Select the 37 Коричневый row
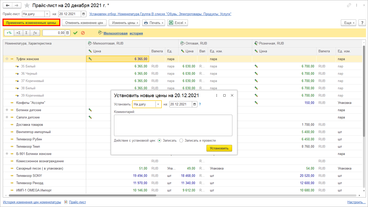 [183, 81]
